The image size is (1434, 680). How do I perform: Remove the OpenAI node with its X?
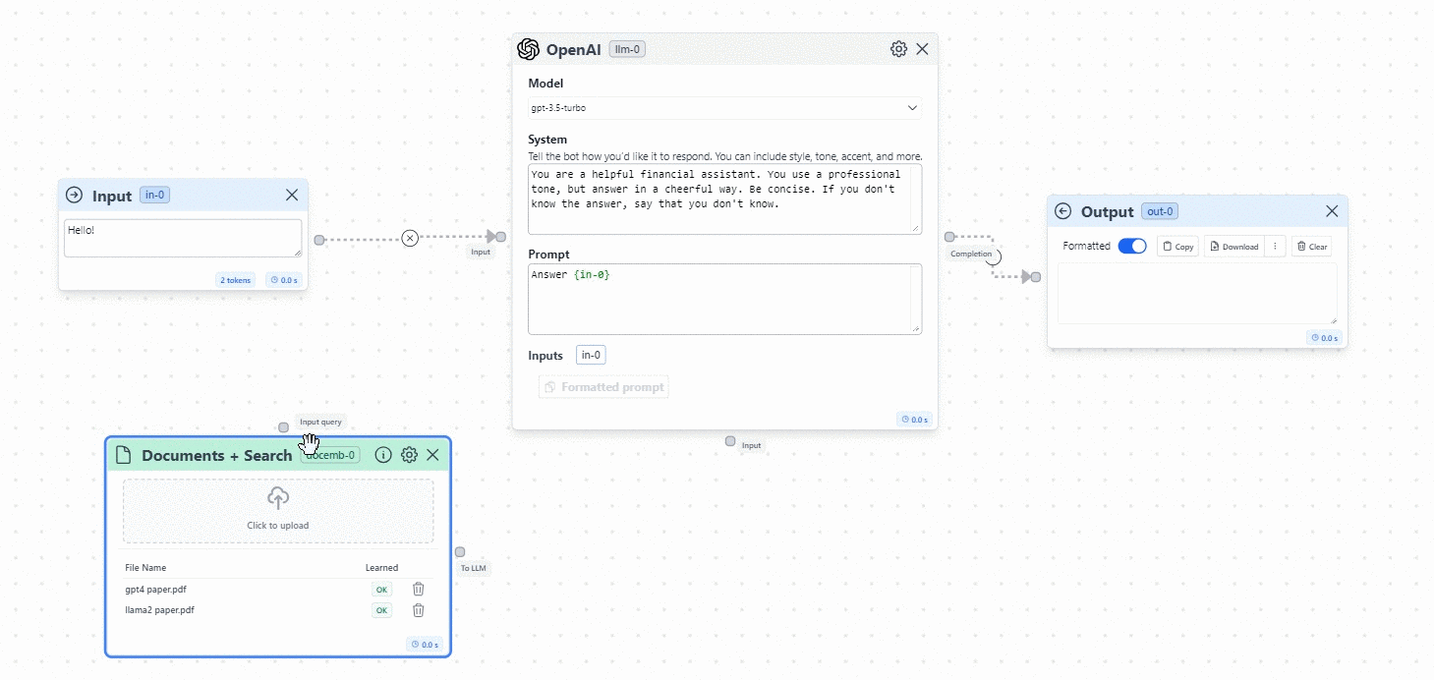922,49
